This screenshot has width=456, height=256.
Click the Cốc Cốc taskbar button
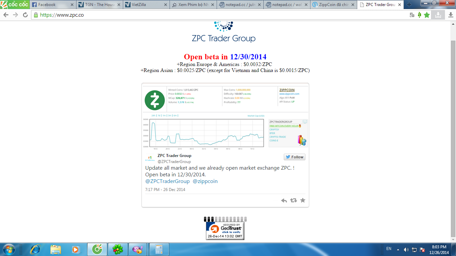pyautogui.click(x=97, y=249)
